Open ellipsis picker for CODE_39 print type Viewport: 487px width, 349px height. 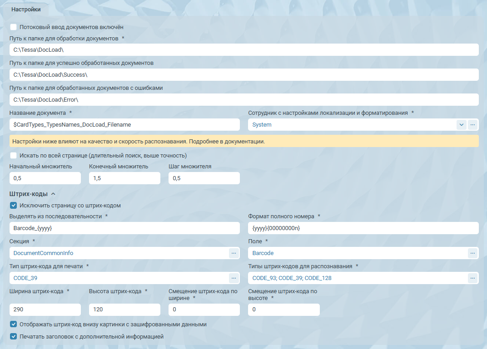[x=234, y=278]
